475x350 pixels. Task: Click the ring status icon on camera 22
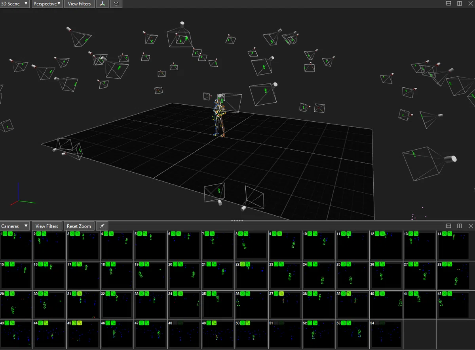coord(243,264)
